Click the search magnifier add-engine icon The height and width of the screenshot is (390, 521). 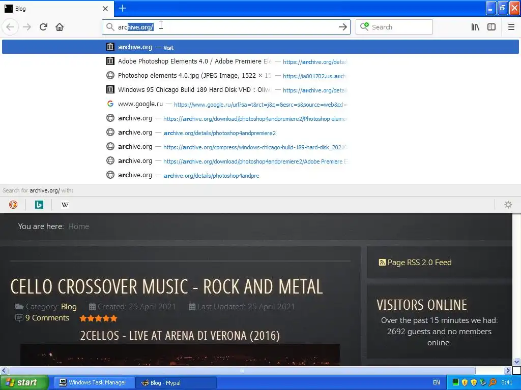364,26
